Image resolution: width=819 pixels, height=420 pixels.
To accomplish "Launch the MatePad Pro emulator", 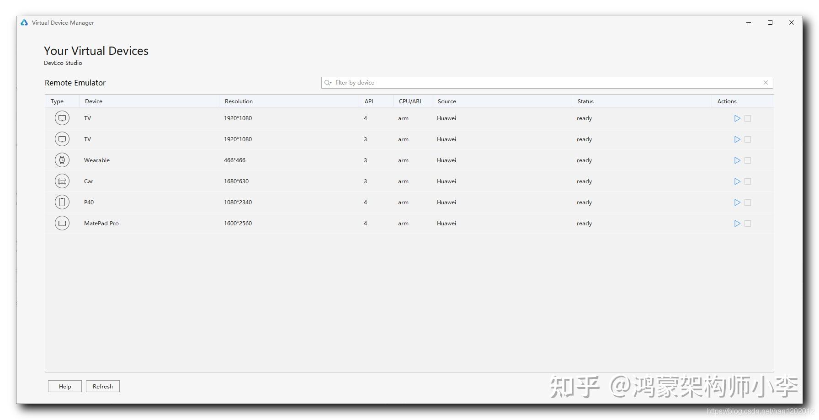I will (x=737, y=223).
